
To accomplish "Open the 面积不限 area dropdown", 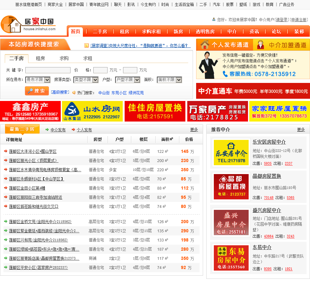I will pyautogui.click(x=170, y=80).
